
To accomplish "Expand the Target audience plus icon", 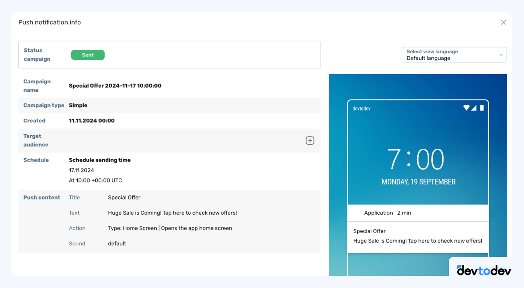I will [310, 141].
